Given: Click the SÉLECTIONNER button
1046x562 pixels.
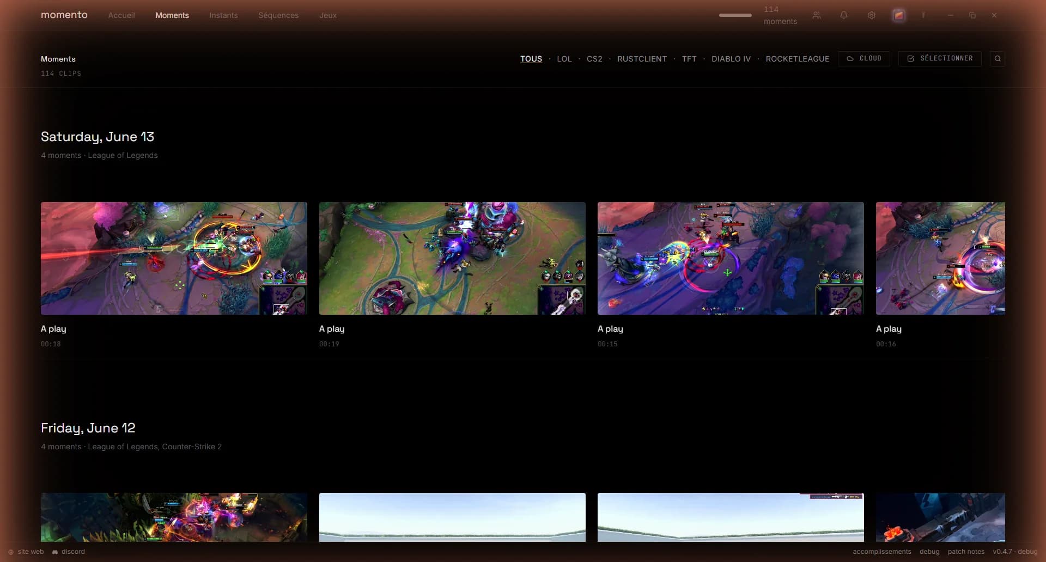Looking at the screenshot, I should pyautogui.click(x=940, y=59).
